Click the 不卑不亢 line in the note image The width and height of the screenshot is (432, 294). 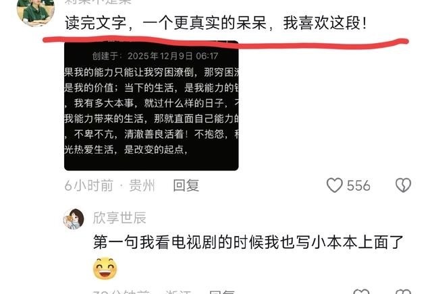click(151, 134)
